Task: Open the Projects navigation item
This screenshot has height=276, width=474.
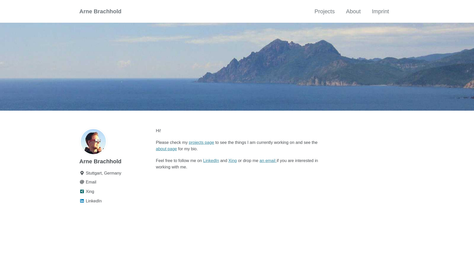Action: [325, 11]
